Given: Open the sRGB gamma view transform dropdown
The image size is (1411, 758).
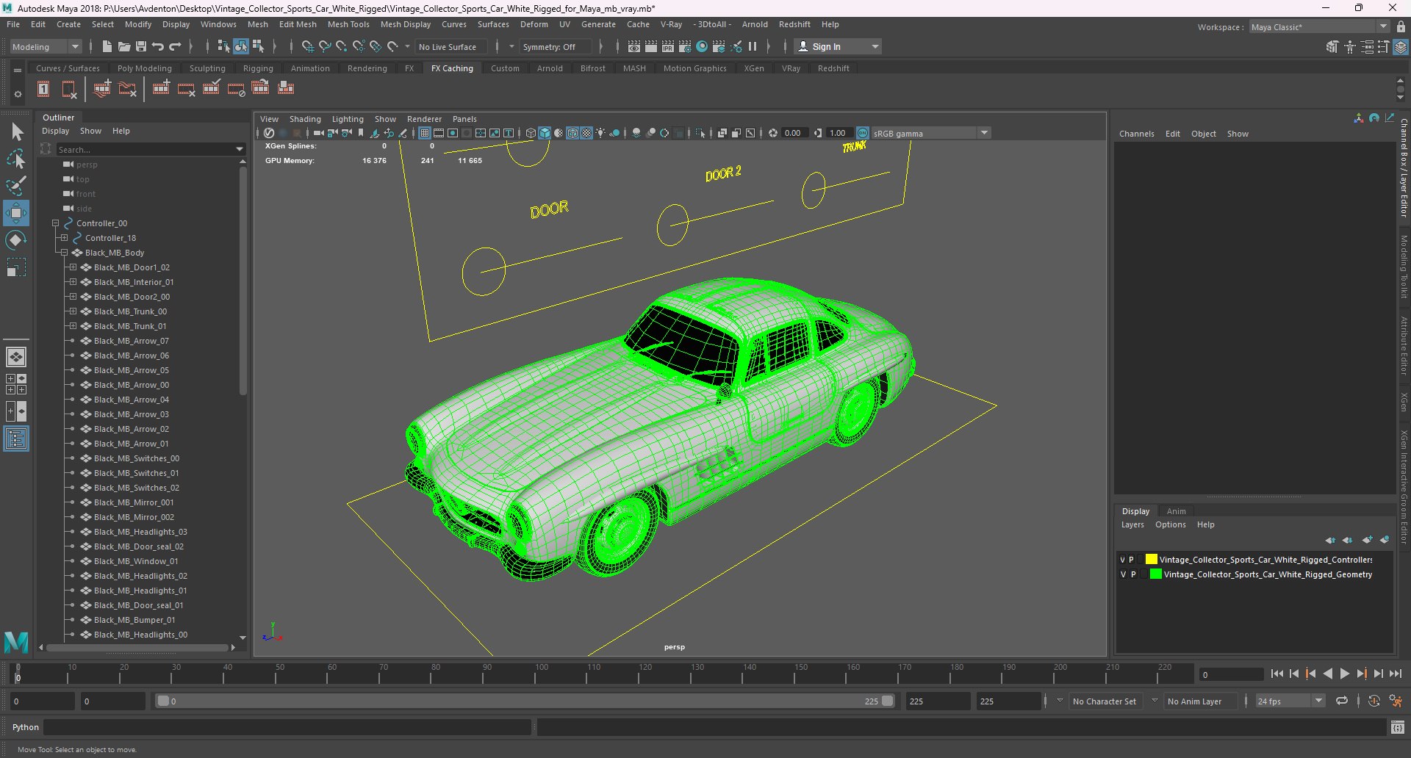Looking at the screenshot, I should coord(931,133).
